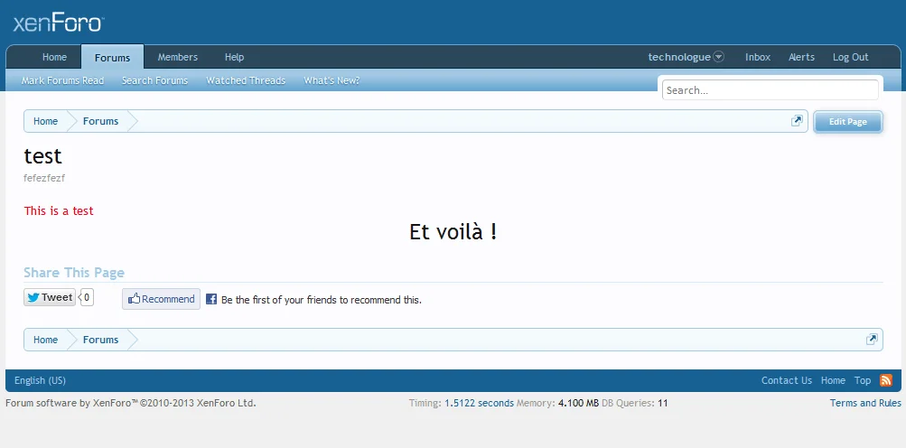Open the Help tab
Viewport: 906px width, 448px height.
click(234, 57)
